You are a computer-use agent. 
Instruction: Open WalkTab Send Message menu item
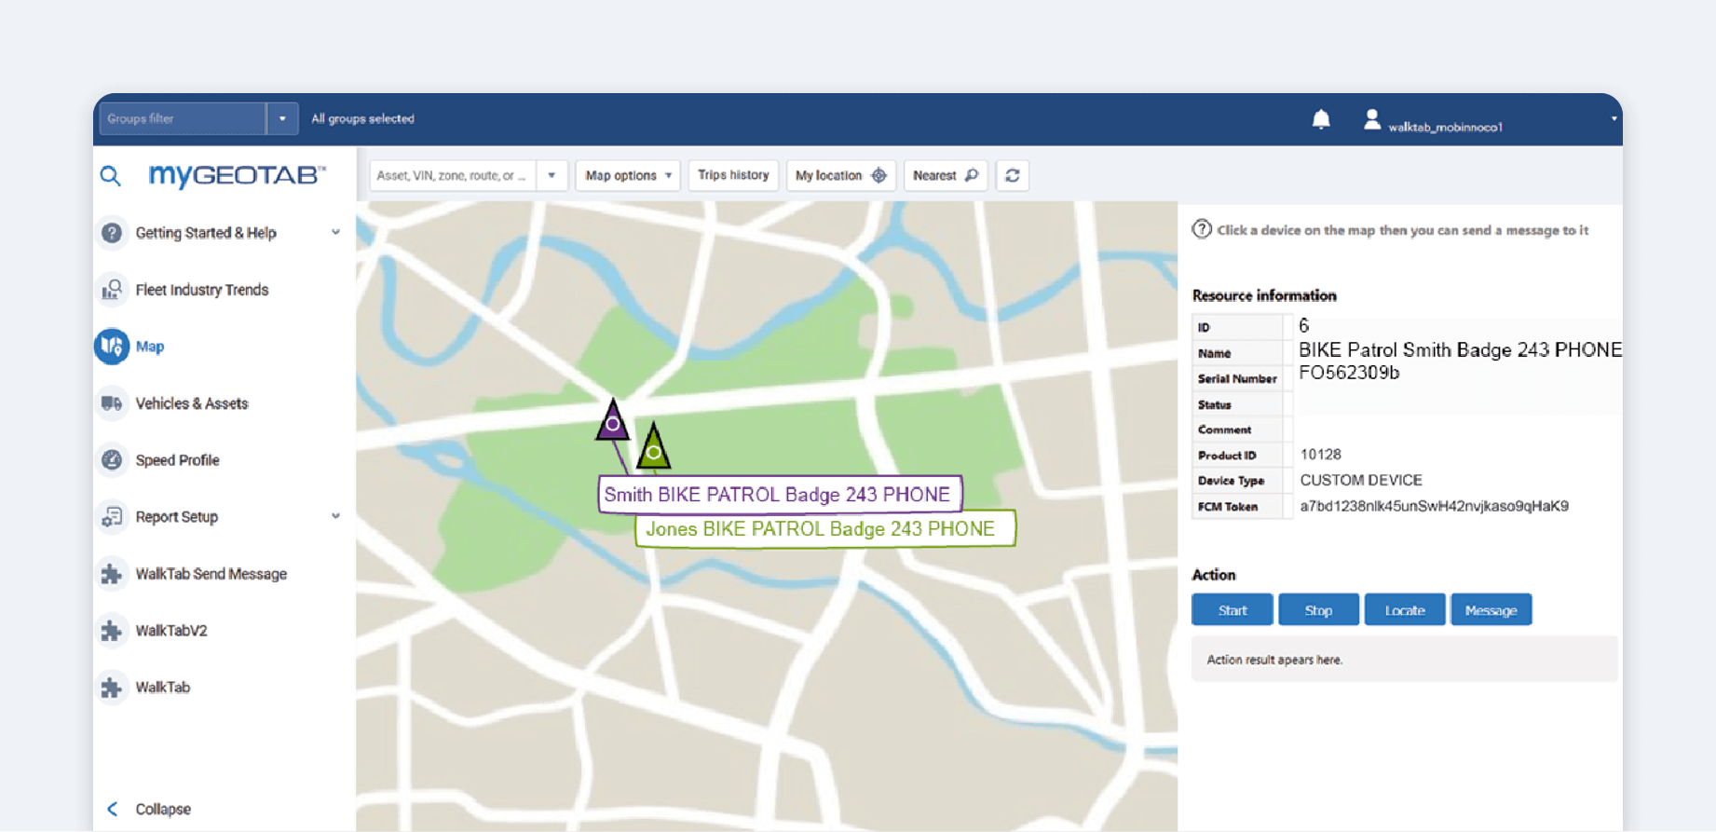point(211,574)
